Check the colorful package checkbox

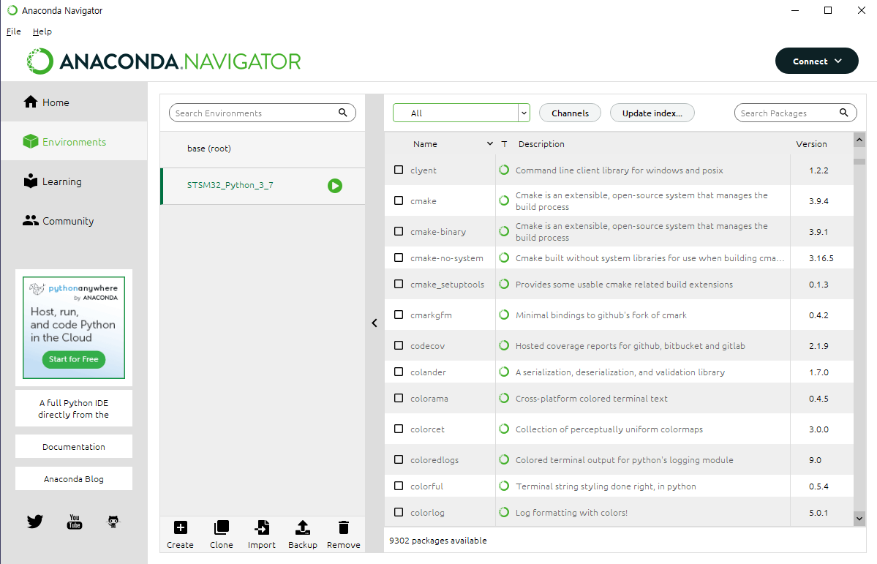[x=398, y=486]
